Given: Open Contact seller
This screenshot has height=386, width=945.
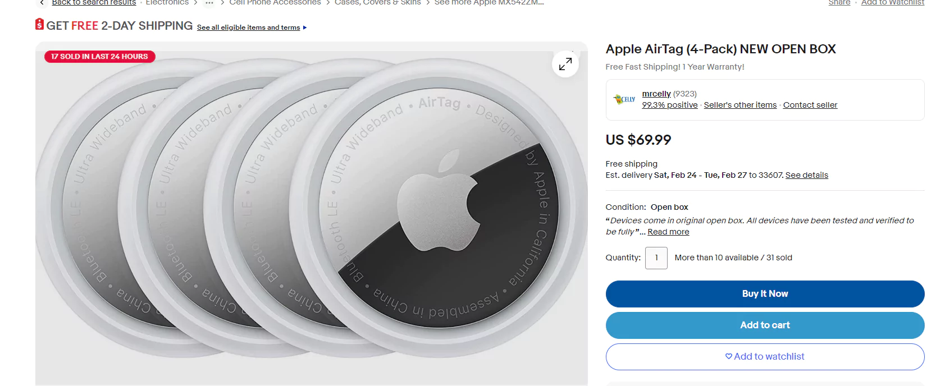Looking at the screenshot, I should pos(810,104).
